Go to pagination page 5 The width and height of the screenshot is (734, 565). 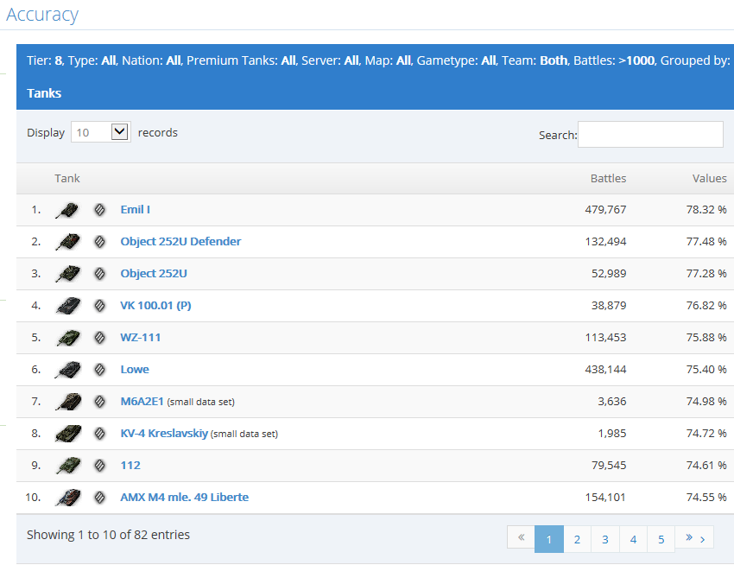661,539
